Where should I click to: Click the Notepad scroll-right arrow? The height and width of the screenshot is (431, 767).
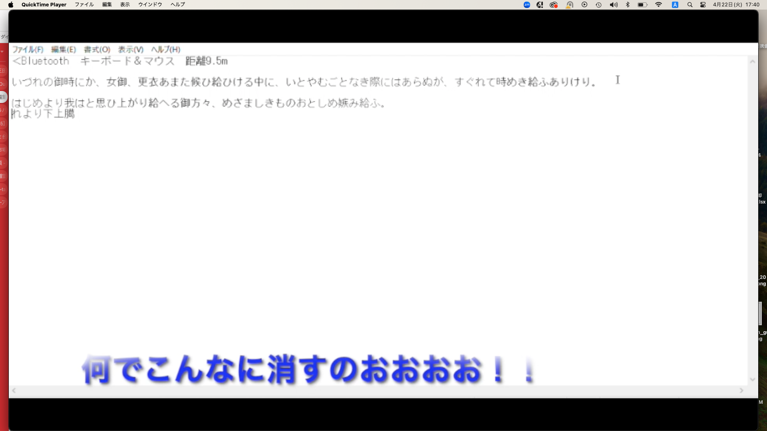pos(741,391)
